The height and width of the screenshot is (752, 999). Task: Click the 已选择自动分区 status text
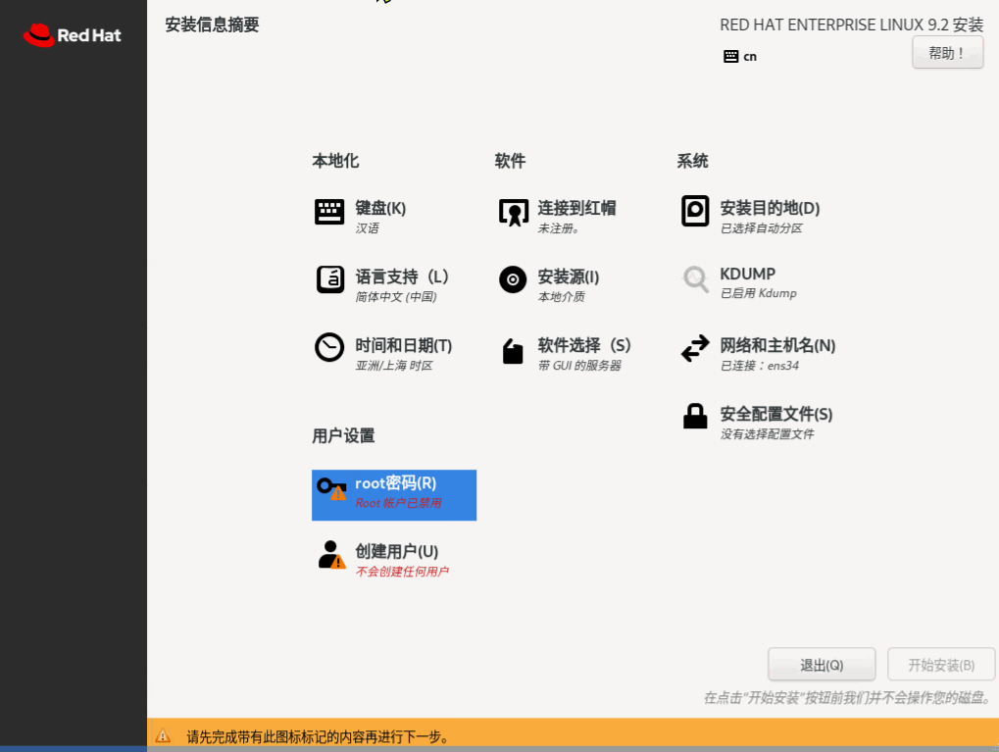pos(762,228)
